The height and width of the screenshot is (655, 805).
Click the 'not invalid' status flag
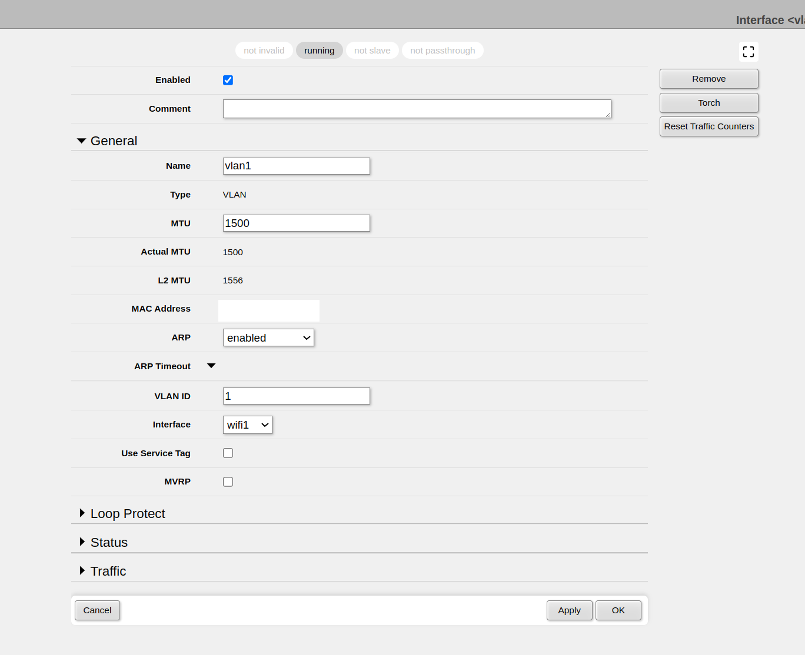(264, 51)
